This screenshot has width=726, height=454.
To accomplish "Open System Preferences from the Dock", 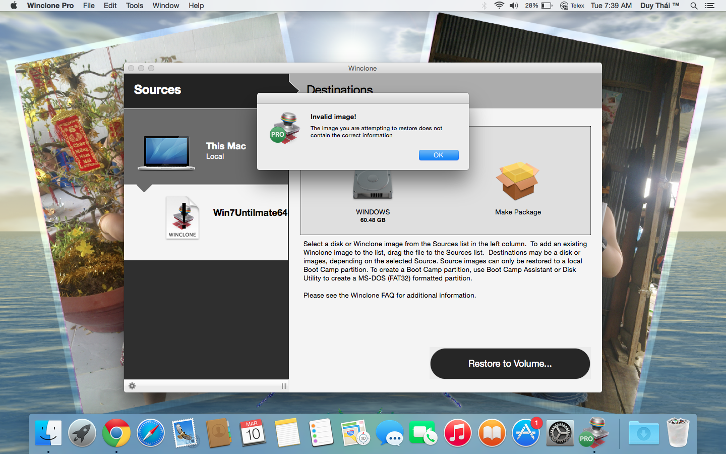I will pyautogui.click(x=560, y=433).
